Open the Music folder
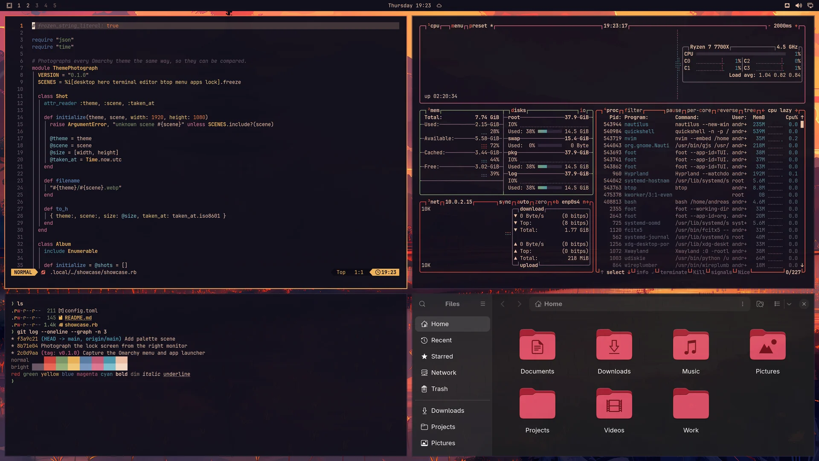 click(x=691, y=352)
